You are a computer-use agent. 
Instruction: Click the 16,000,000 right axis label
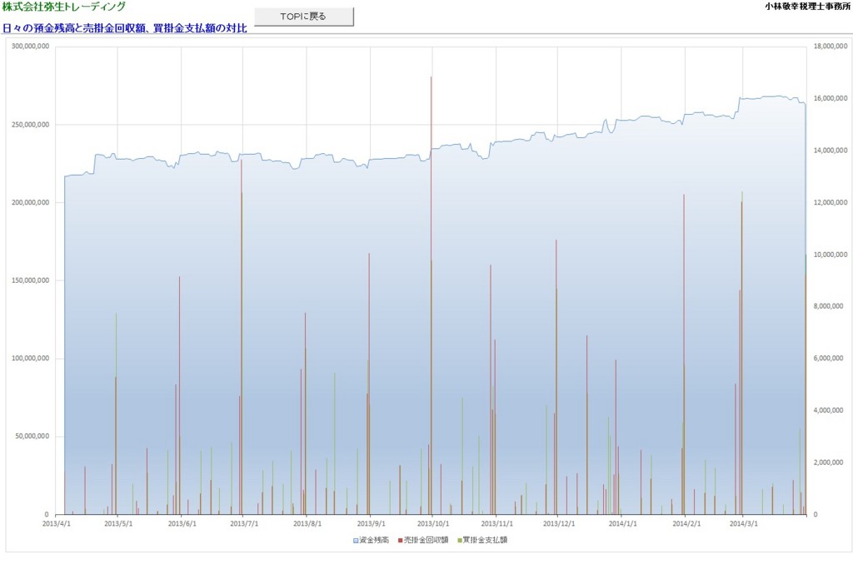point(831,98)
